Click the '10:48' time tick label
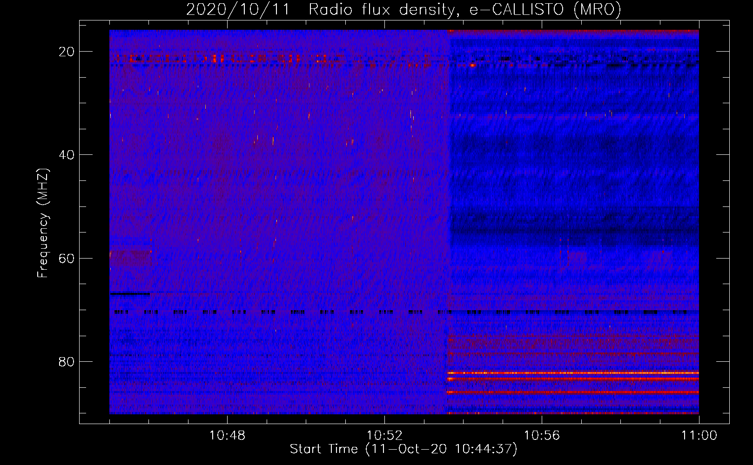 click(227, 436)
